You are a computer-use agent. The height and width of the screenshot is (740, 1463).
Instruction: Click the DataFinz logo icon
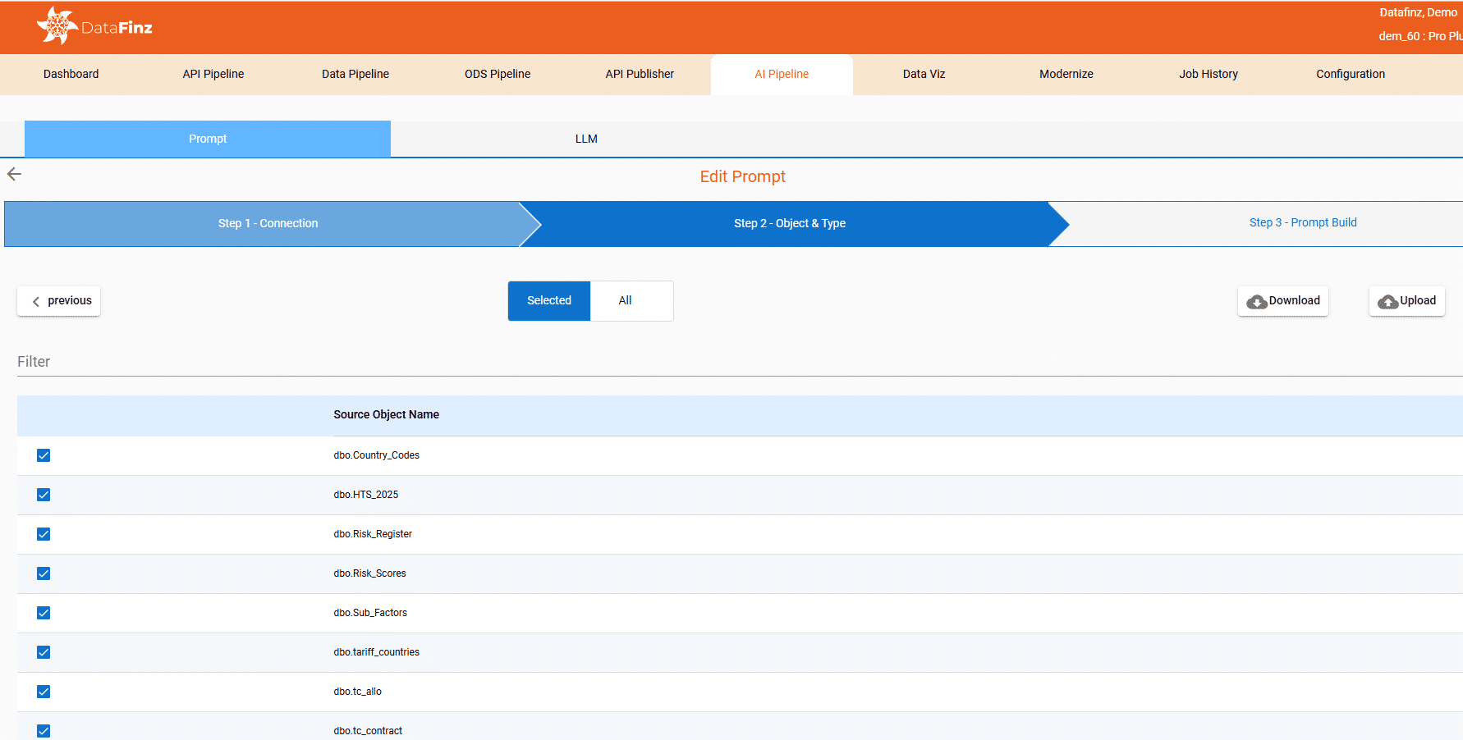[x=56, y=26]
